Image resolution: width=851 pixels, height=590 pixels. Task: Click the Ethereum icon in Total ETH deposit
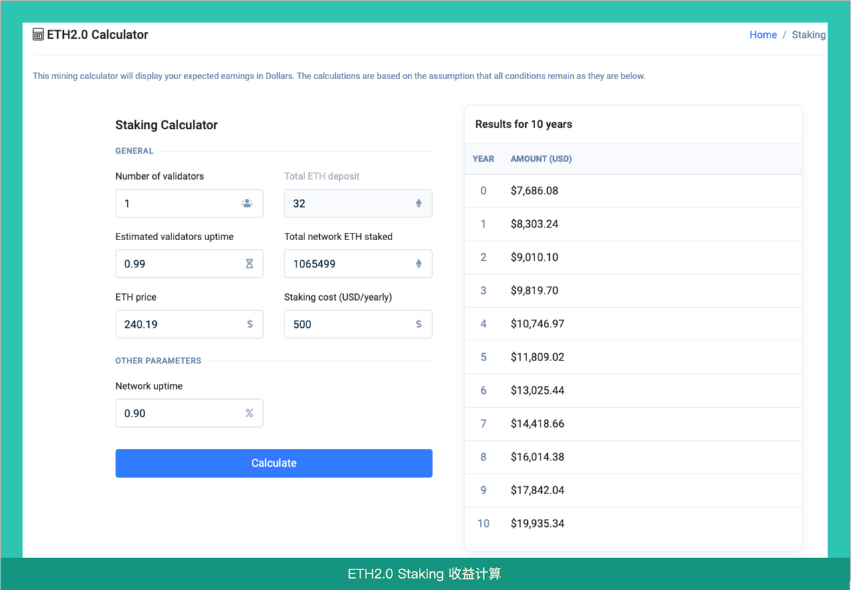click(x=419, y=204)
